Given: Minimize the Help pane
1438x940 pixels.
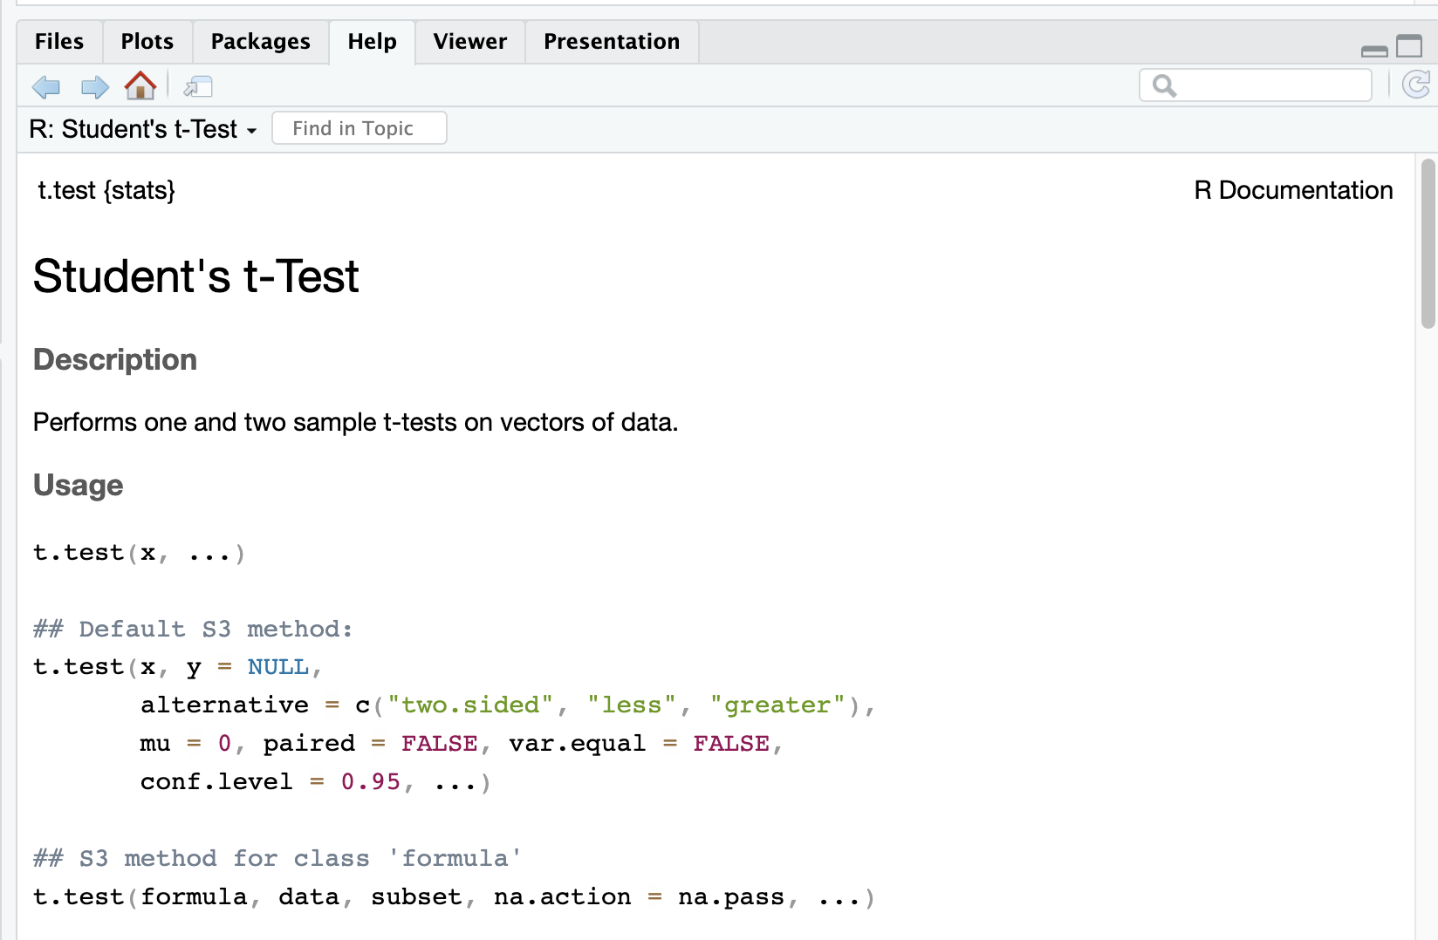Looking at the screenshot, I should [1373, 50].
